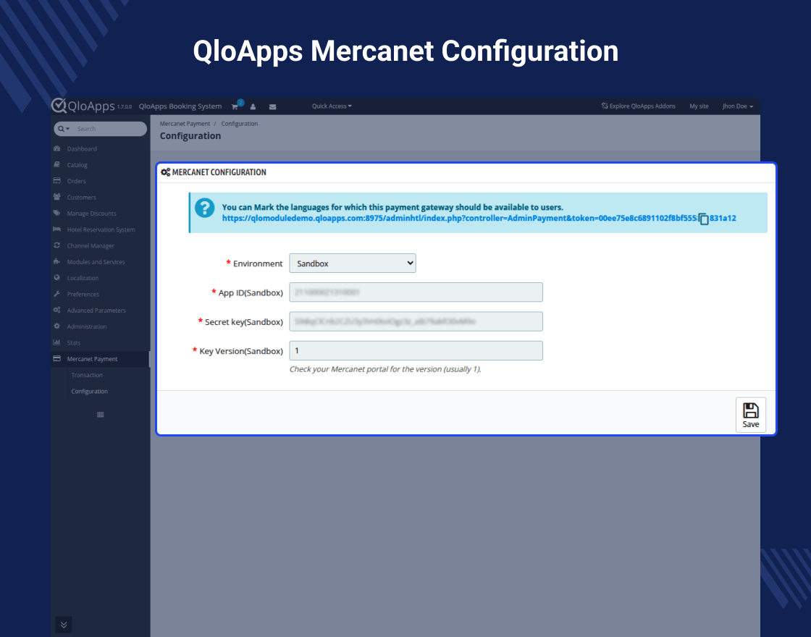Select Mercanet Payment menu item
This screenshot has width=811, height=637.
pos(101,359)
